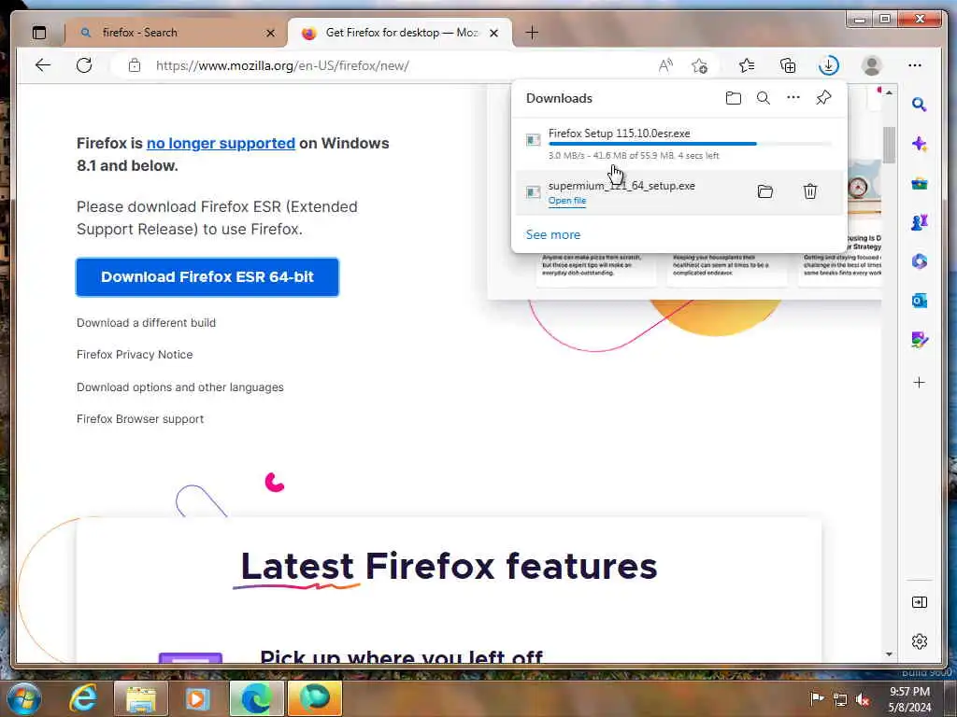Click Download Firefox ESR 64-bit button

(x=207, y=276)
